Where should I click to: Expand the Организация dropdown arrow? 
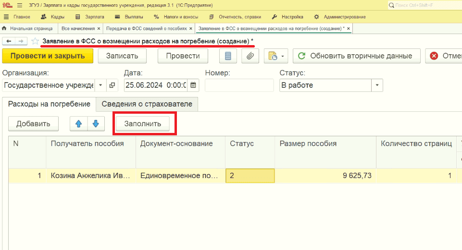[x=100, y=85]
